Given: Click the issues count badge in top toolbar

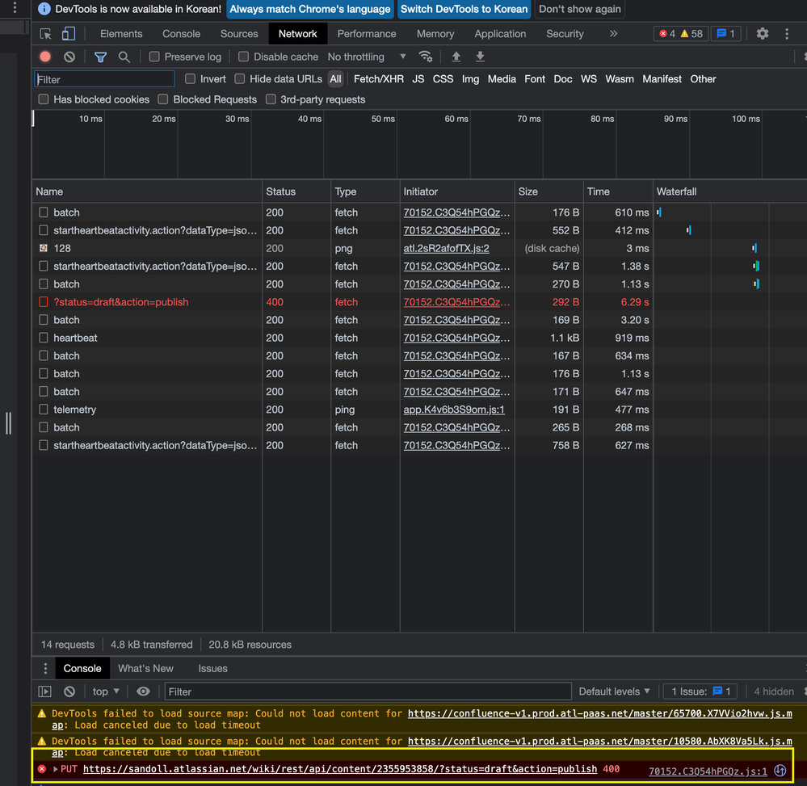Looking at the screenshot, I should pos(725,34).
